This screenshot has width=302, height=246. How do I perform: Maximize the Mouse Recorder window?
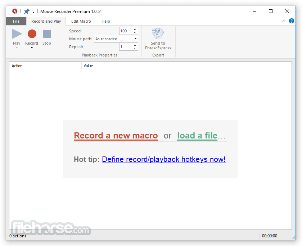pyautogui.click(x=271, y=12)
